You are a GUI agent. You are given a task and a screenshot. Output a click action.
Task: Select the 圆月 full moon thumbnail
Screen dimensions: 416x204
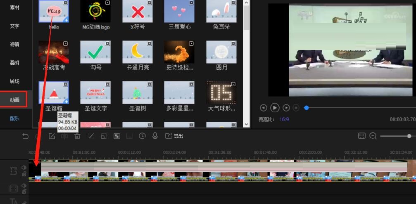coord(221,52)
